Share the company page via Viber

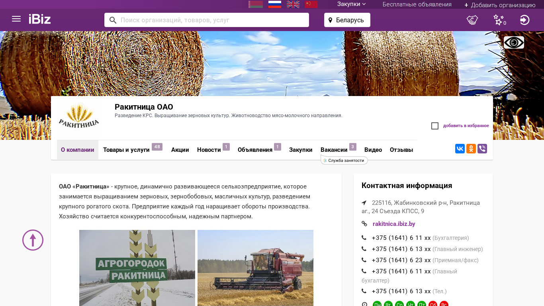point(482,149)
